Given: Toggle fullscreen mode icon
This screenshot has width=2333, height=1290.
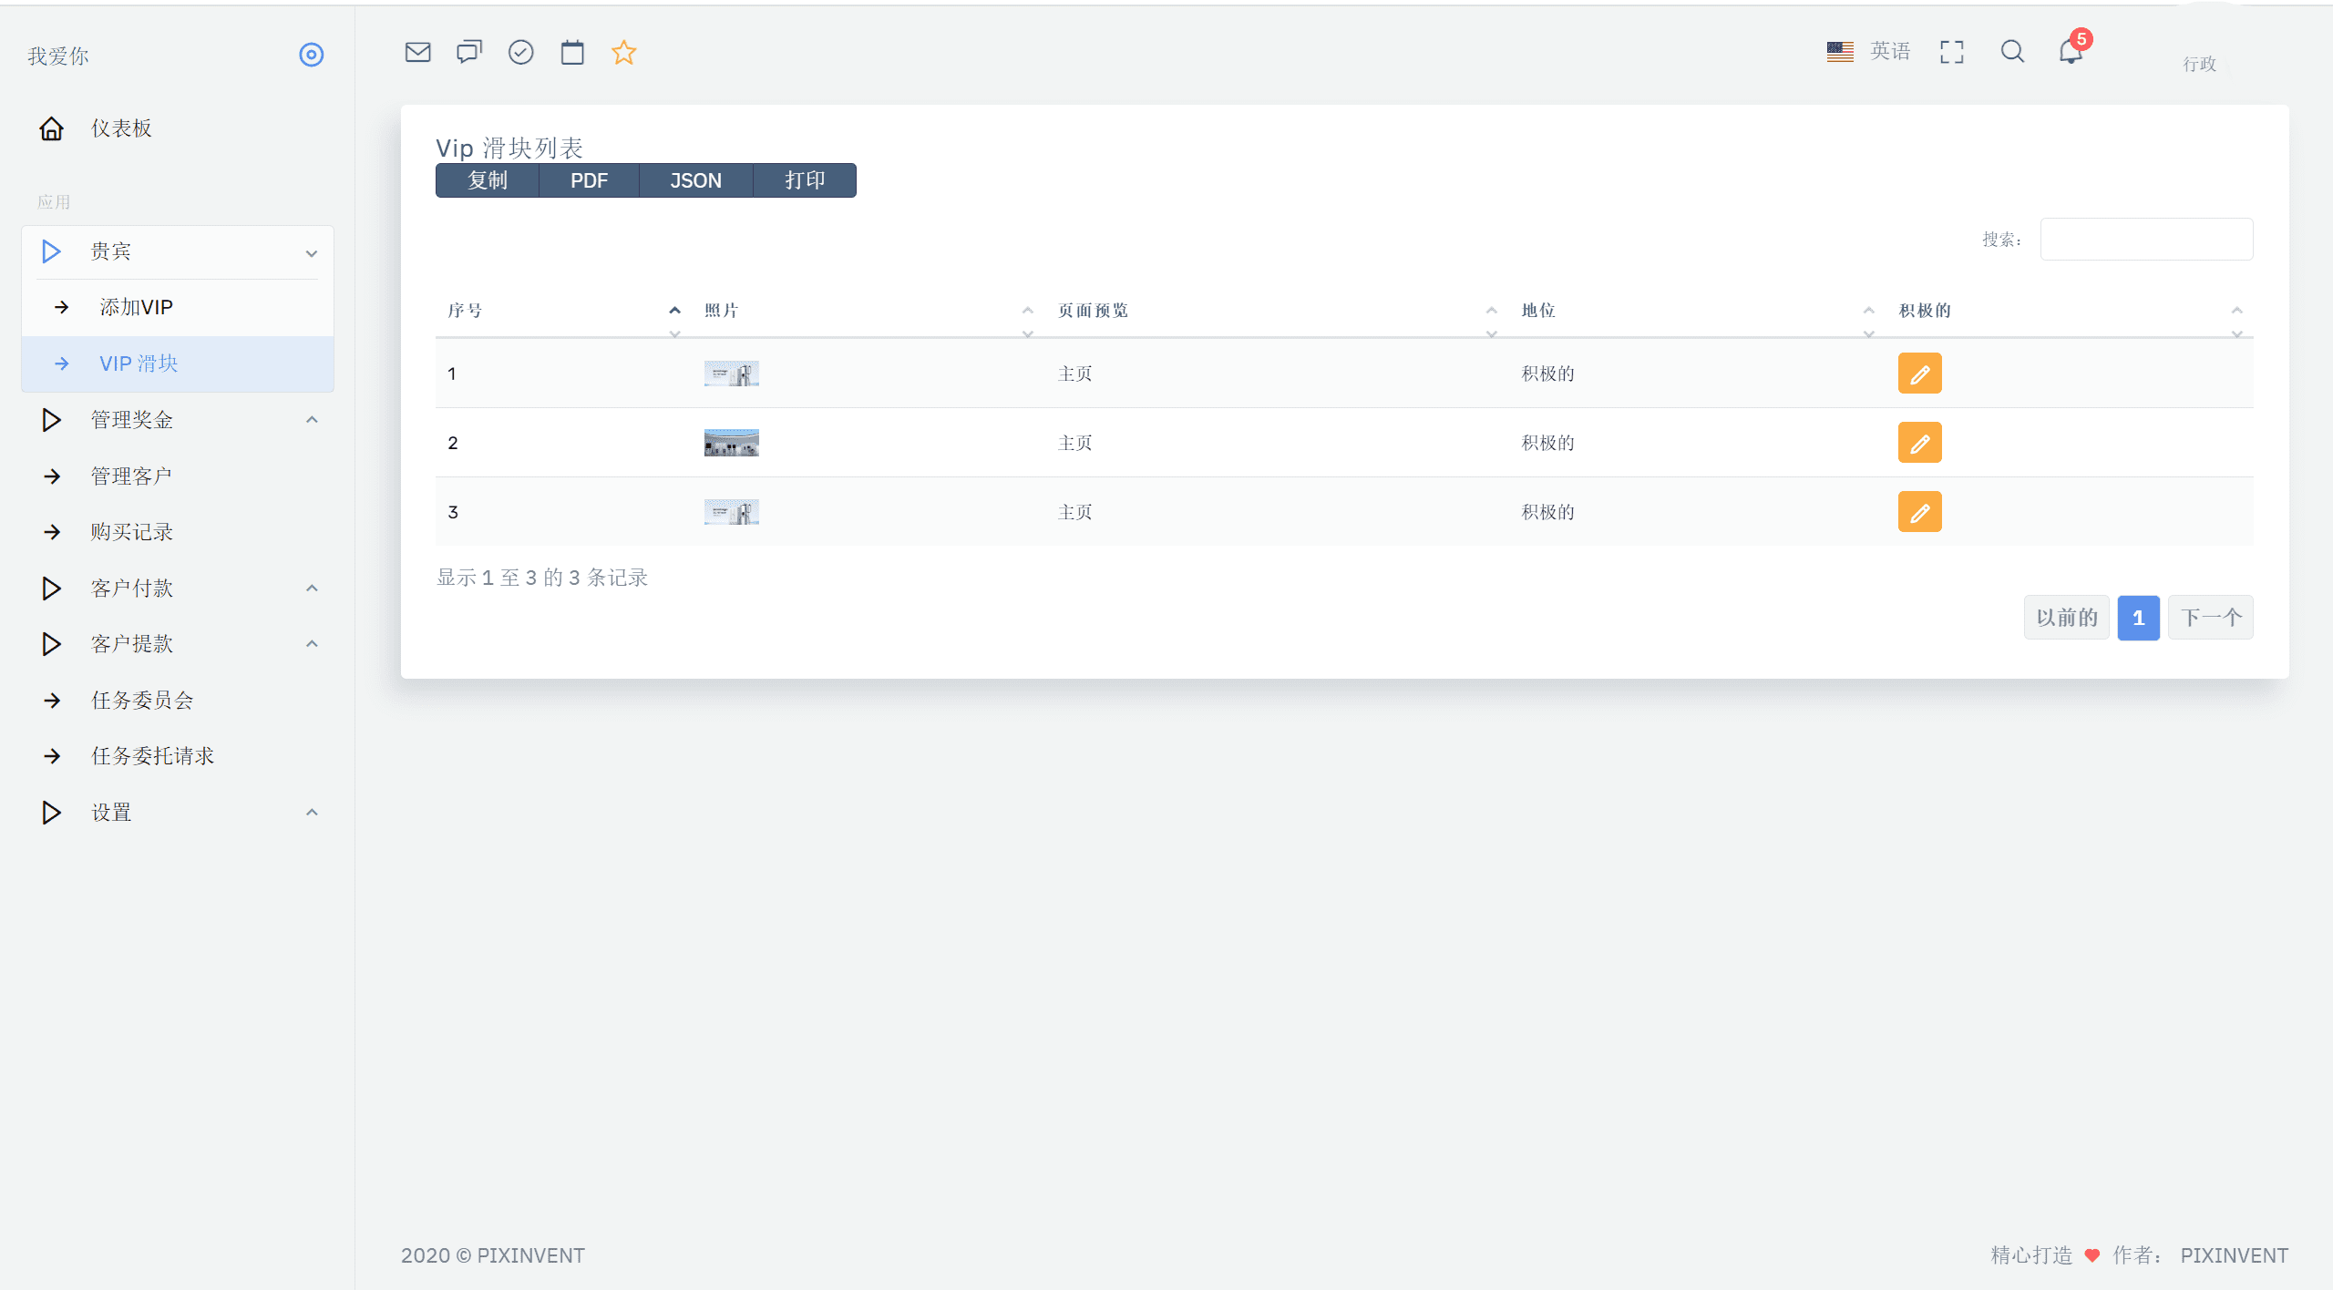Looking at the screenshot, I should [1951, 52].
